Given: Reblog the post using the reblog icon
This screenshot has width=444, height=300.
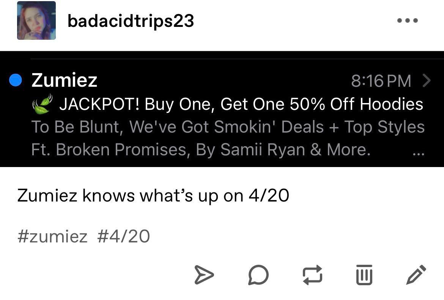Looking at the screenshot, I should coord(312,276).
